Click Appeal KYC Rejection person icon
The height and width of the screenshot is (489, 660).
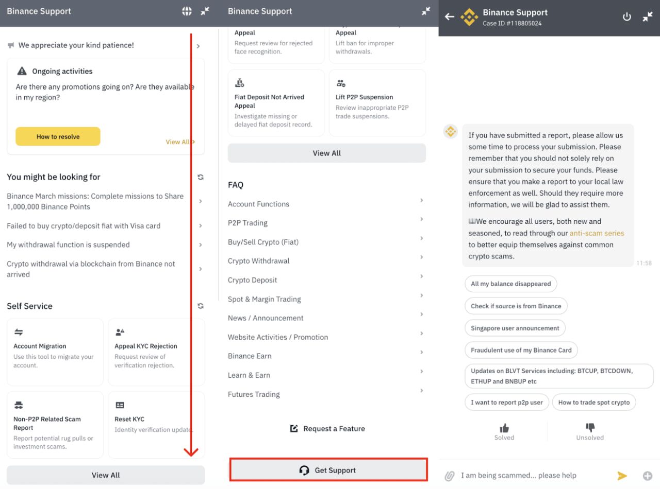click(120, 332)
